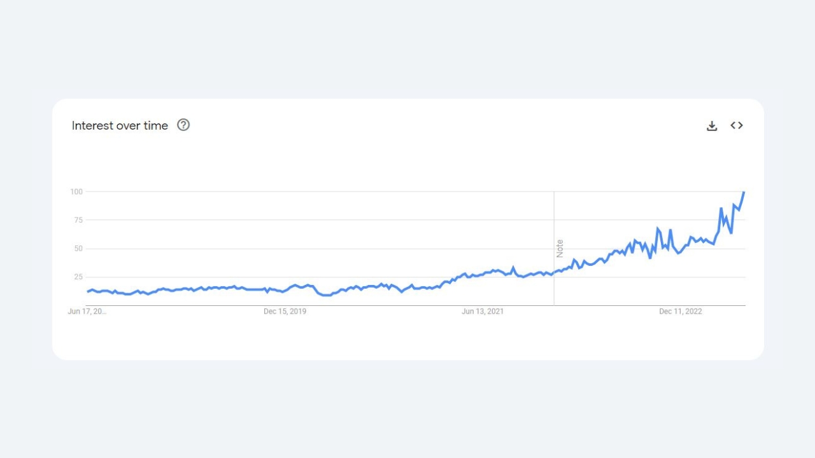Click the 25 value on the y-axis
Screen dimensions: 815x458
(78, 277)
